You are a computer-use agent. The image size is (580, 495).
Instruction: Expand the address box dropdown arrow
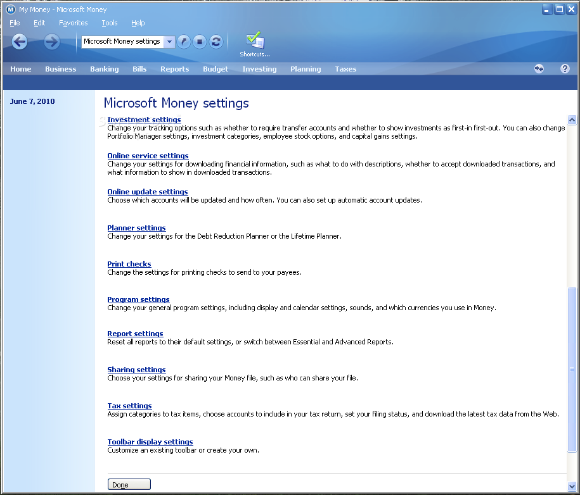click(x=169, y=41)
